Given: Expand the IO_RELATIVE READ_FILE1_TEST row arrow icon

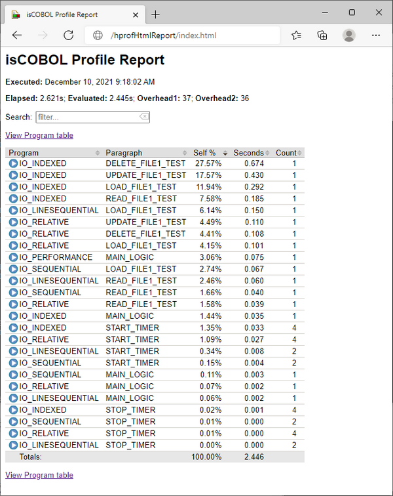Looking at the screenshot, I should coord(13,304).
